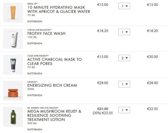The width and height of the screenshot is (168, 133).
Task: Change quantity of Active Charcoal Mask
Action: (x=124, y=58)
